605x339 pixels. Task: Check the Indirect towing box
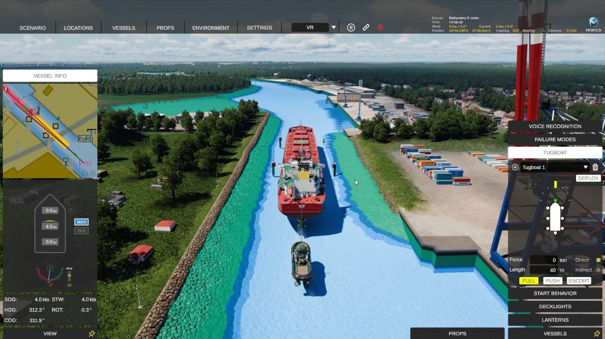pyautogui.click(x=598, y=270)
